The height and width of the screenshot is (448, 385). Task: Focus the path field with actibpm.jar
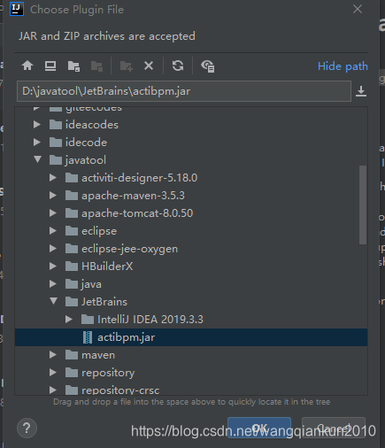(184, 91)
